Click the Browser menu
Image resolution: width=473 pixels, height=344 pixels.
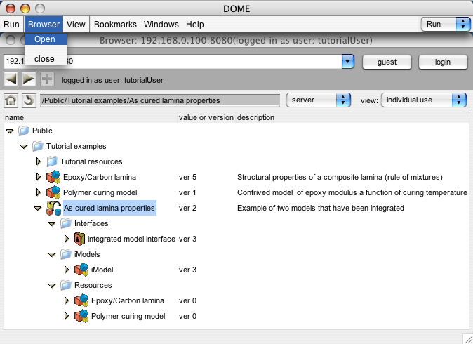(44, 24)
